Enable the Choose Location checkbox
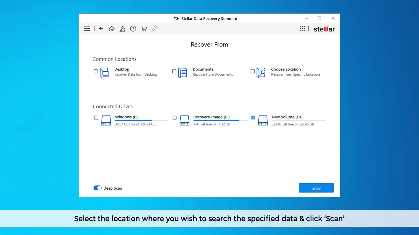Screen dimensions: 419x235 pos(252,71)
